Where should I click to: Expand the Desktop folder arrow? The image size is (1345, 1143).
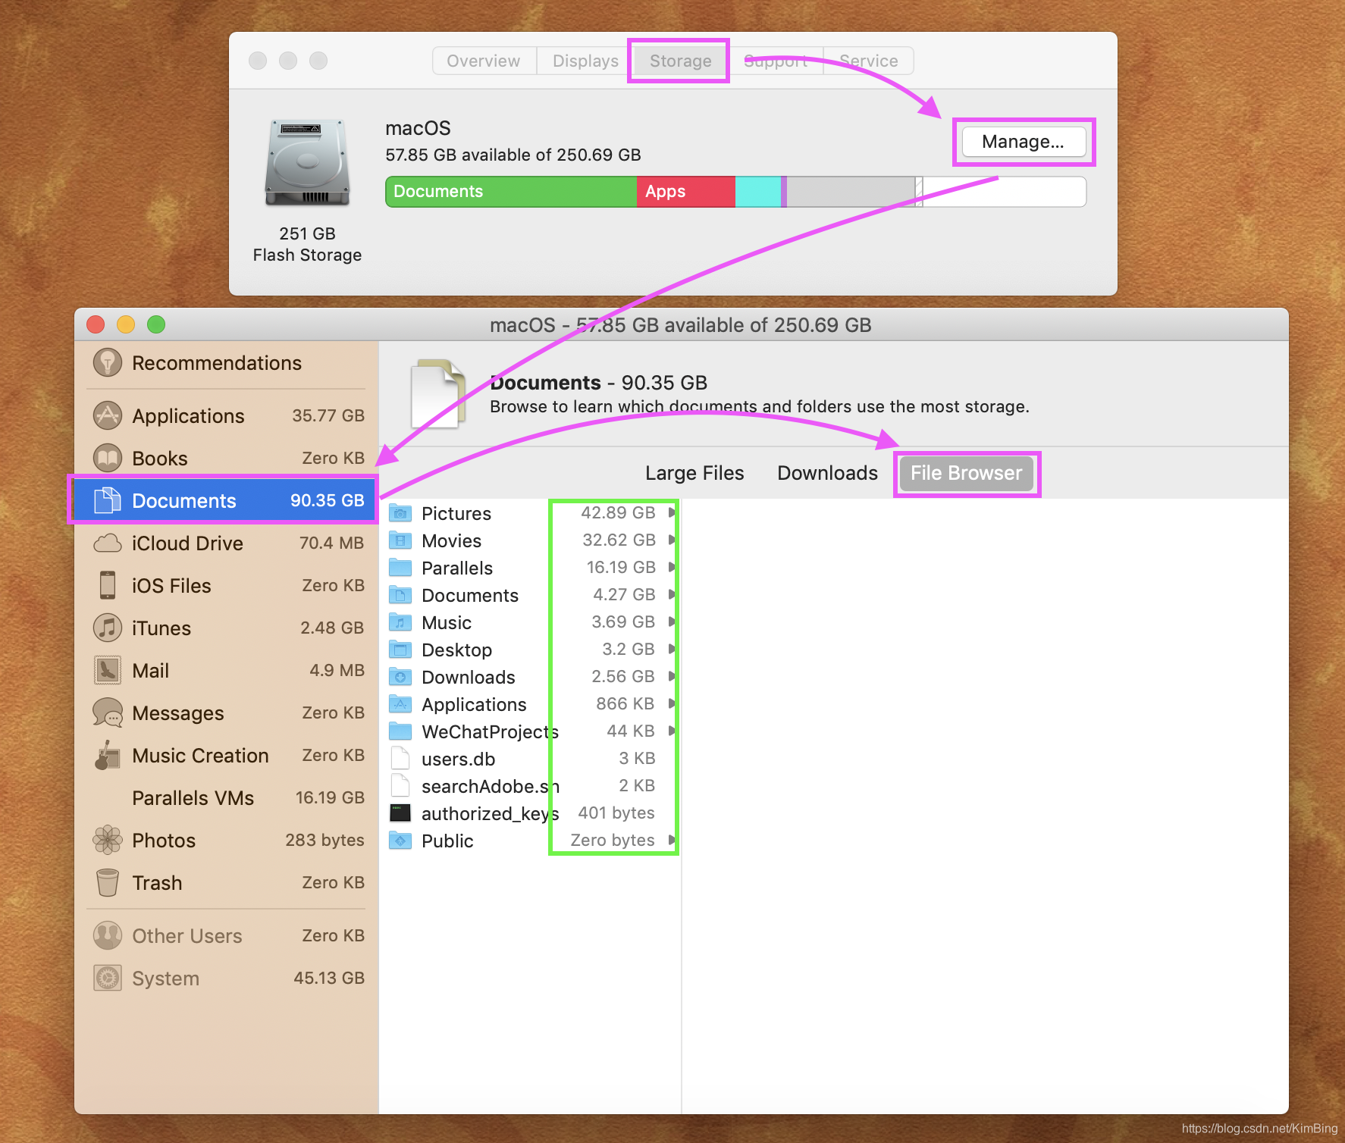(672, 649)
